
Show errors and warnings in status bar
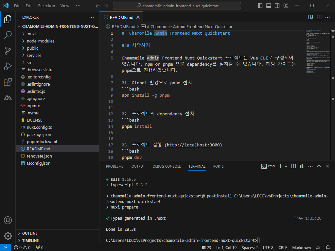tap(22, 248)
